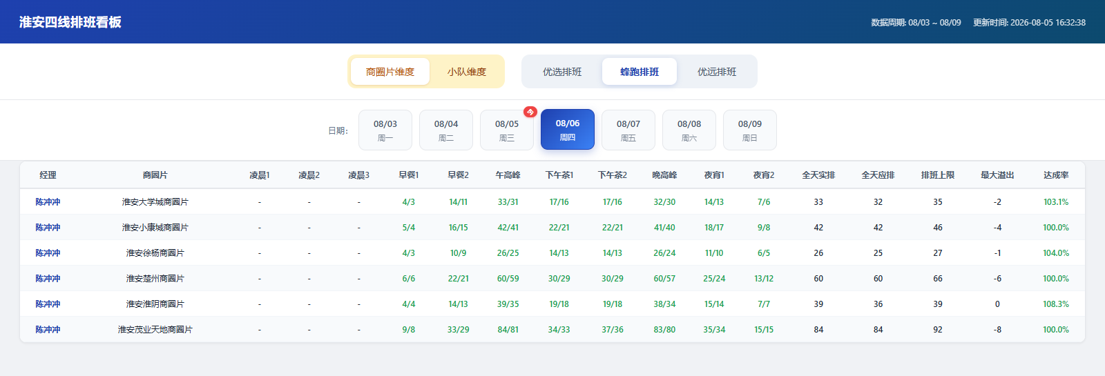Click the 淮安楚州商圈片 row name

pyautogui.click(x=155, y=279)
